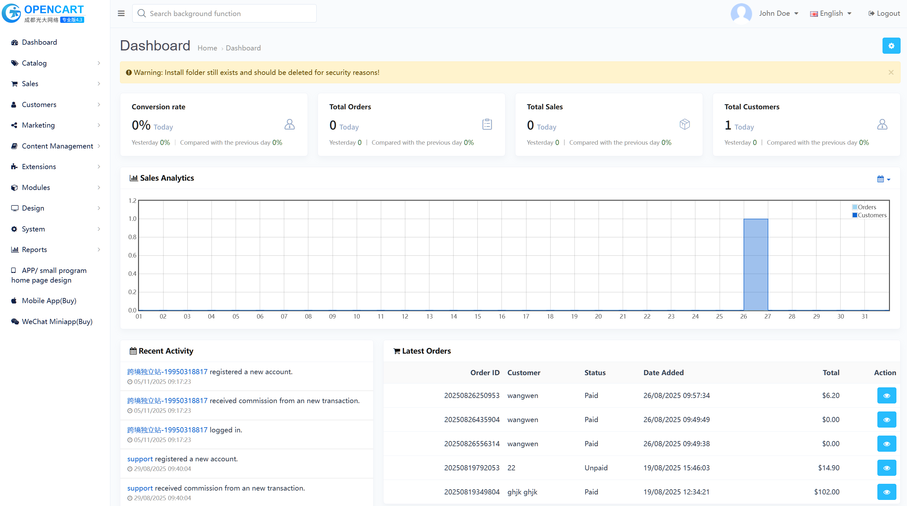Click the hamburger sidebar toggle icon
The height and width of the screenshot is (506, 907).
coord(121,14)
